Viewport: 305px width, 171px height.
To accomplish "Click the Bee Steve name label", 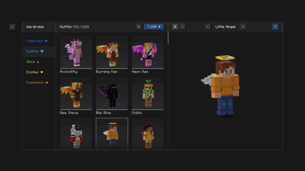I will click(69, 113).
